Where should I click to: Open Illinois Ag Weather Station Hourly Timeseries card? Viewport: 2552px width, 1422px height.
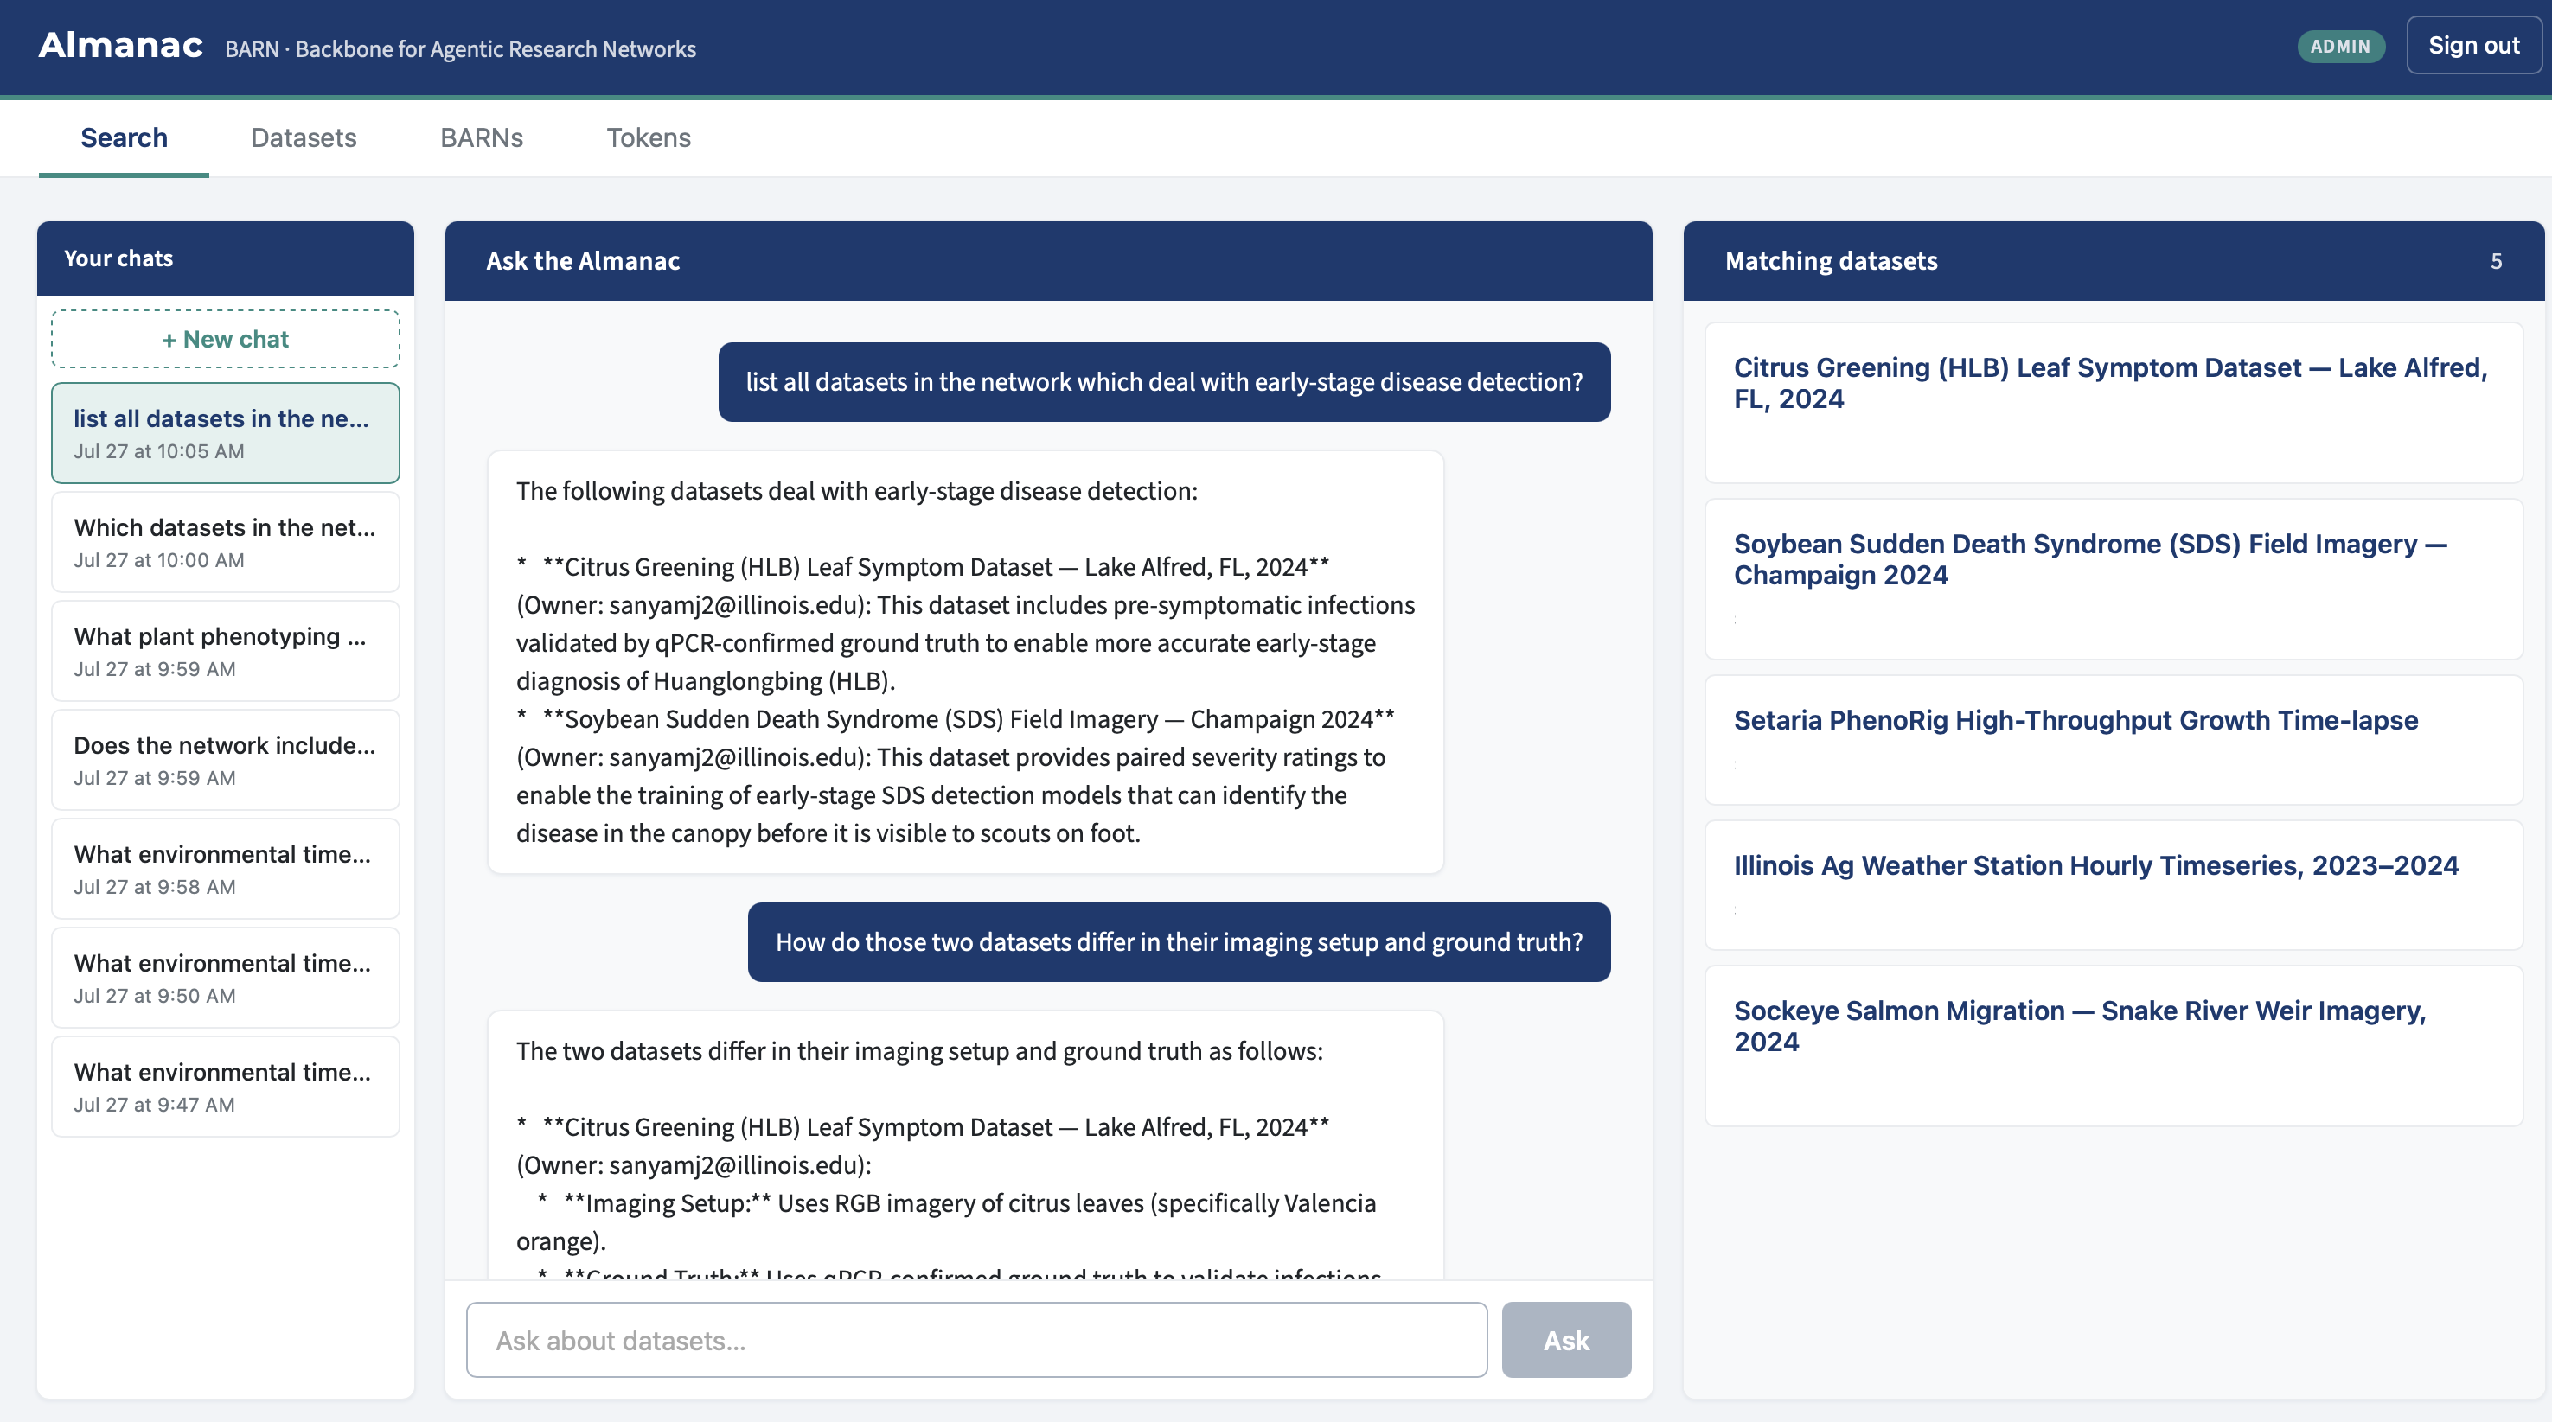tap(2114, 885)
